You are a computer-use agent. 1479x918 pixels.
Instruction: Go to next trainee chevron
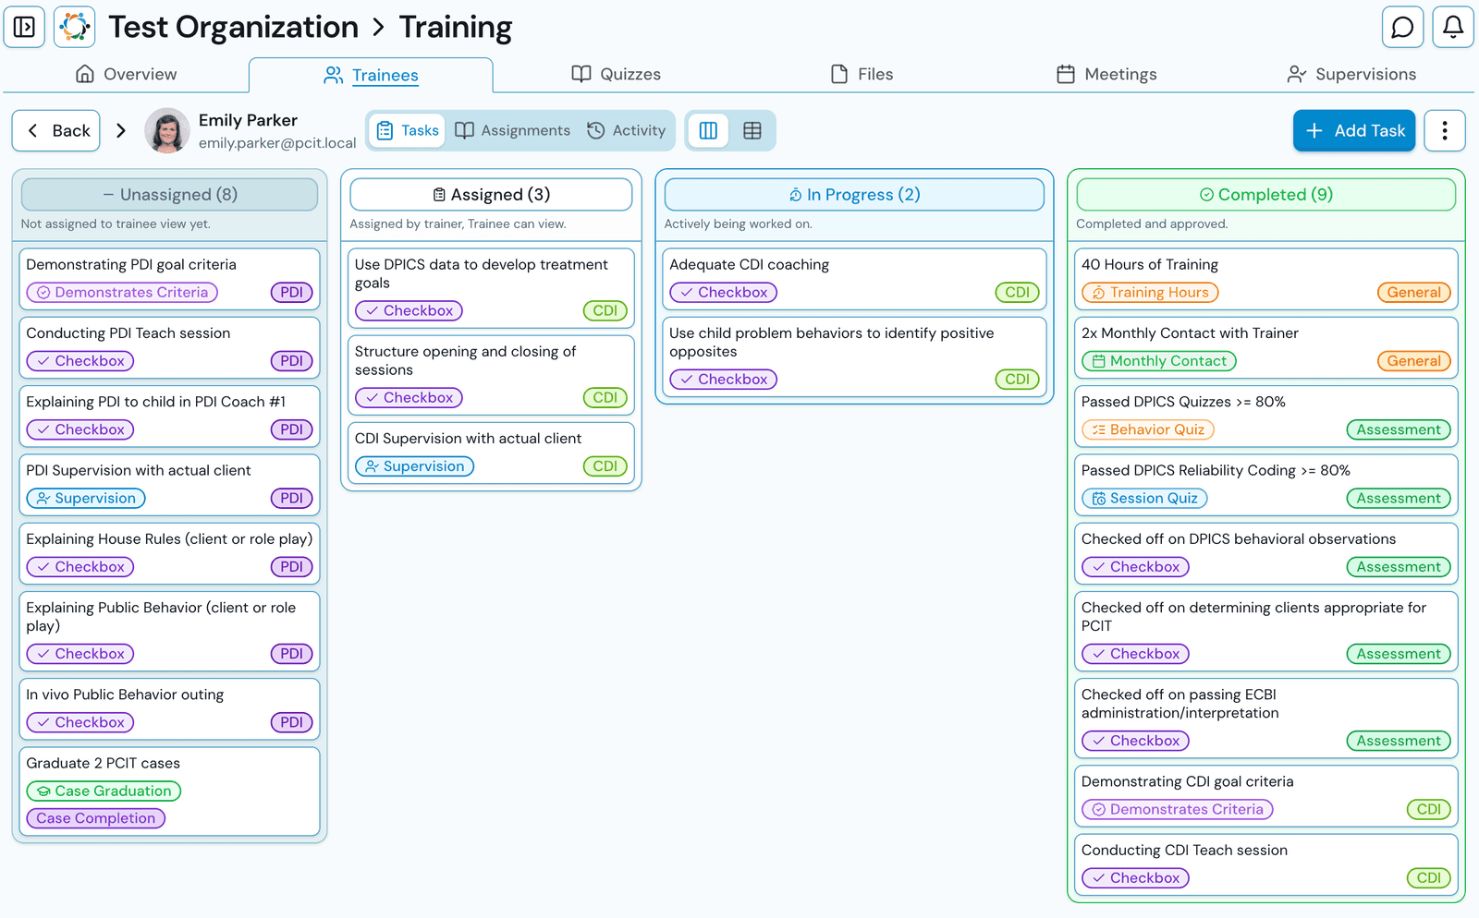(x=120, y=130)
